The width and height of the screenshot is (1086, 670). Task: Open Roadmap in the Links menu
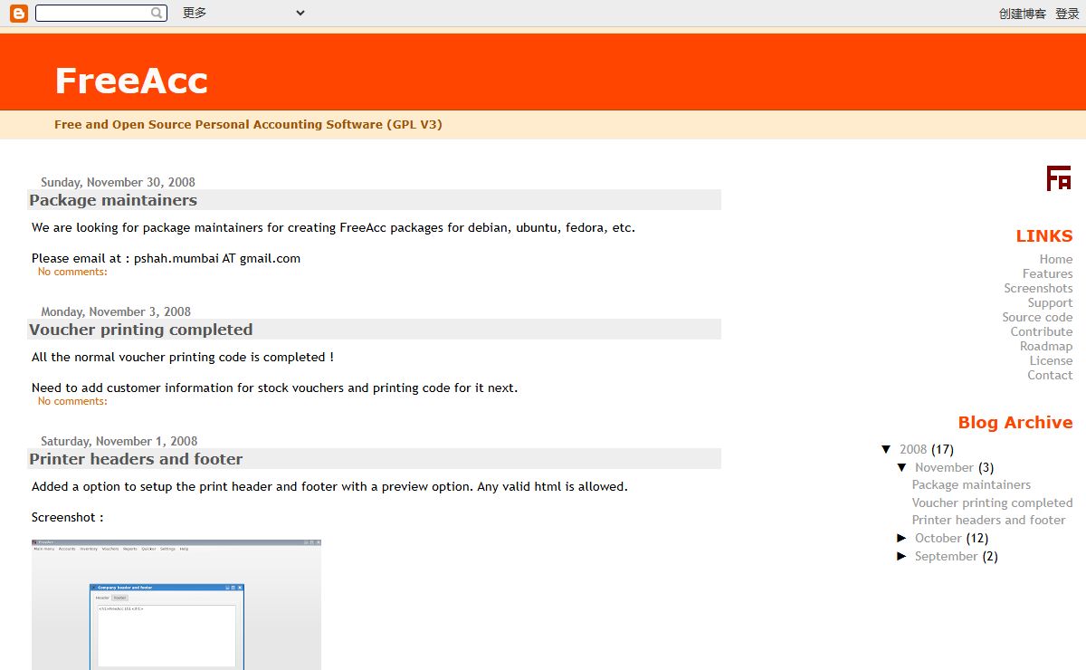[x=1046, y=346]
